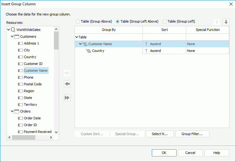Click the resources scroll down arrow
This screenshot has width=236, height=162.
click(56, 132)
